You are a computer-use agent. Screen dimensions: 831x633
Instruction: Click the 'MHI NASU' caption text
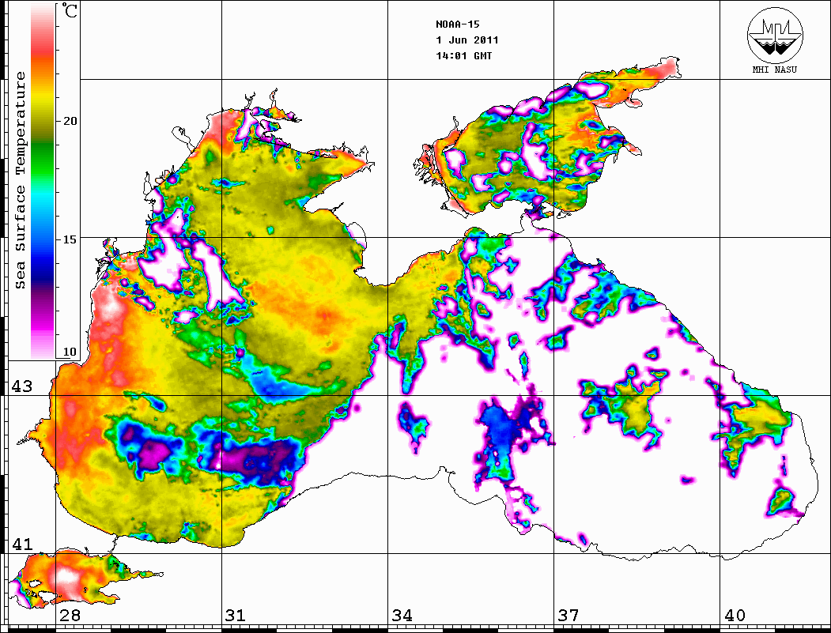click(775, 70)
